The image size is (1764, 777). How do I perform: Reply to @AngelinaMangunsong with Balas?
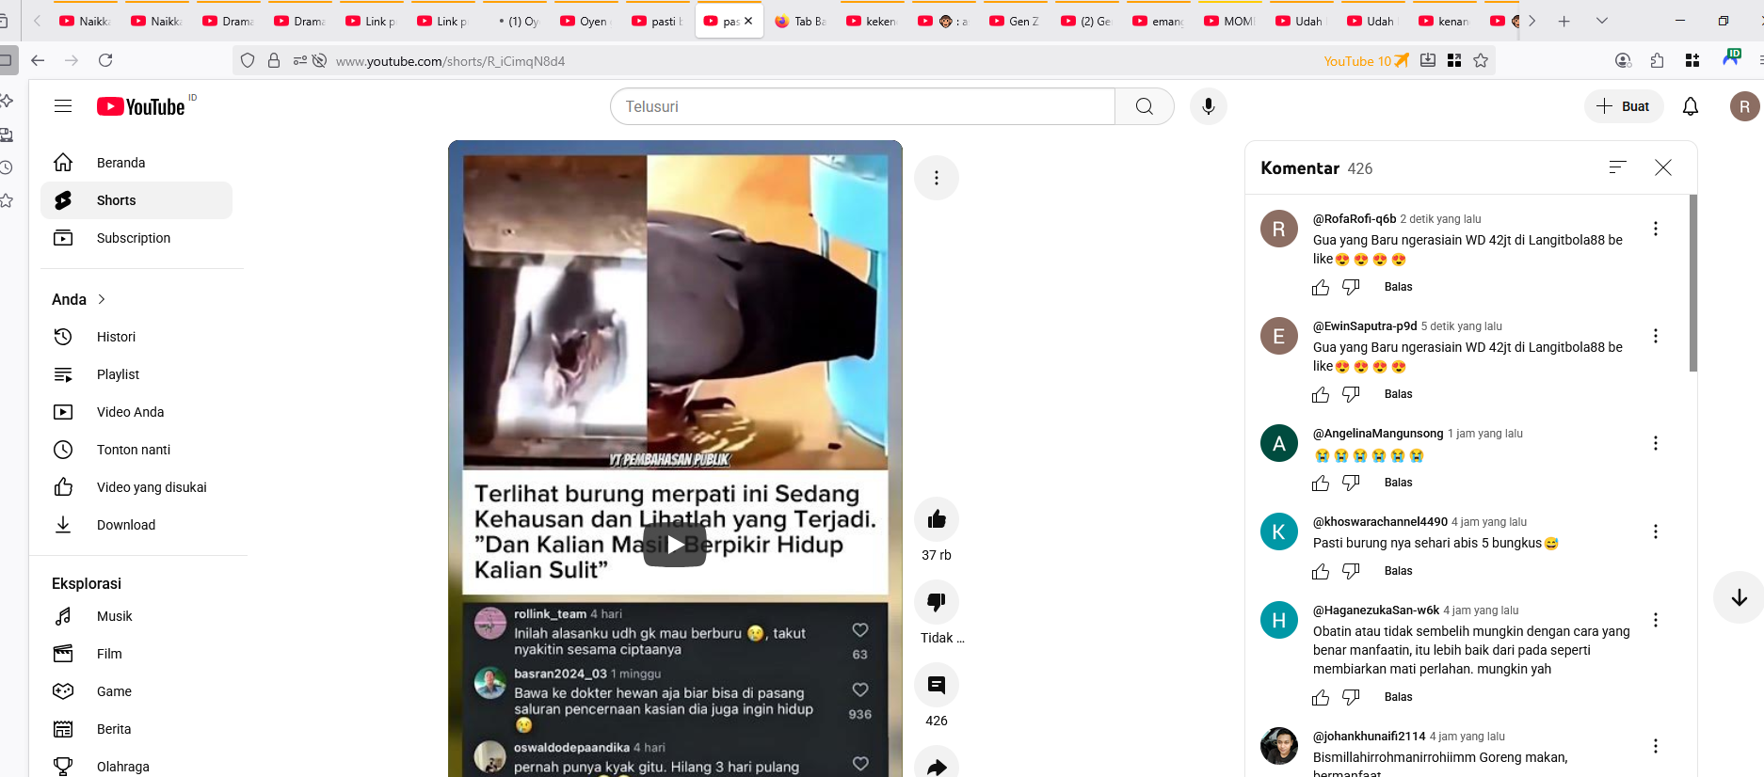point(1398,483)
